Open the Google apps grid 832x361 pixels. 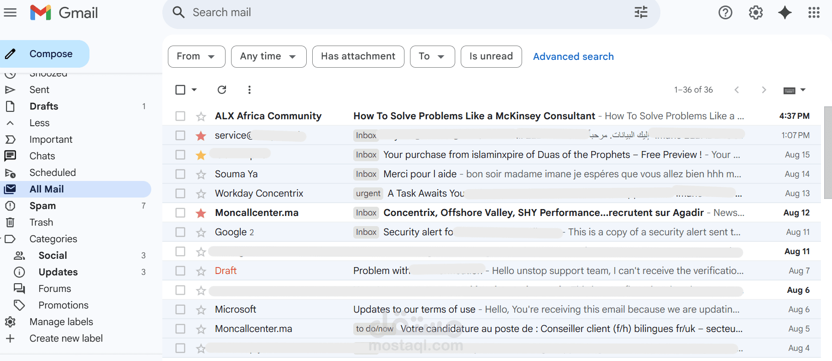[x=814, y=12]
